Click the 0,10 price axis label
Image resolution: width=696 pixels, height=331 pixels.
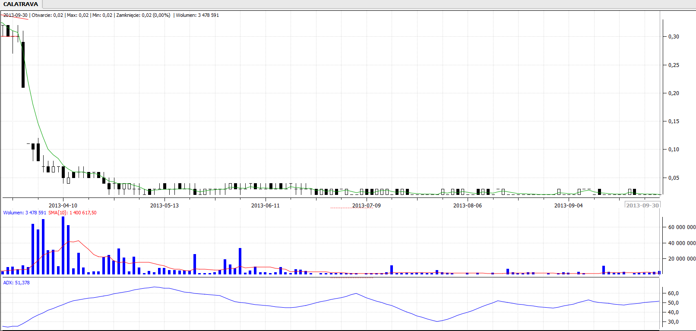pyautogui.click(x=674, y=150)
